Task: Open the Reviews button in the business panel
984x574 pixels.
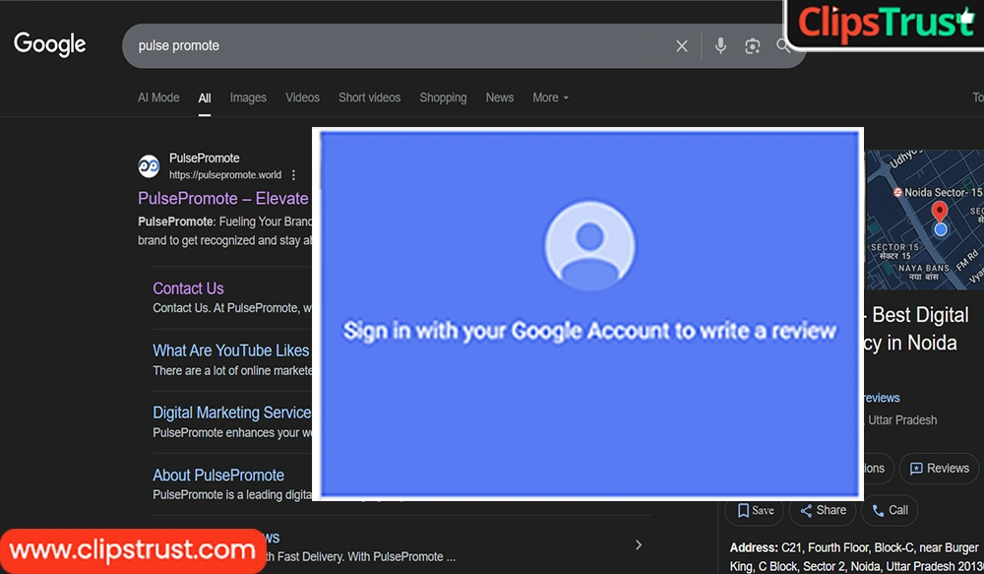Action: (x=940, y=469)
